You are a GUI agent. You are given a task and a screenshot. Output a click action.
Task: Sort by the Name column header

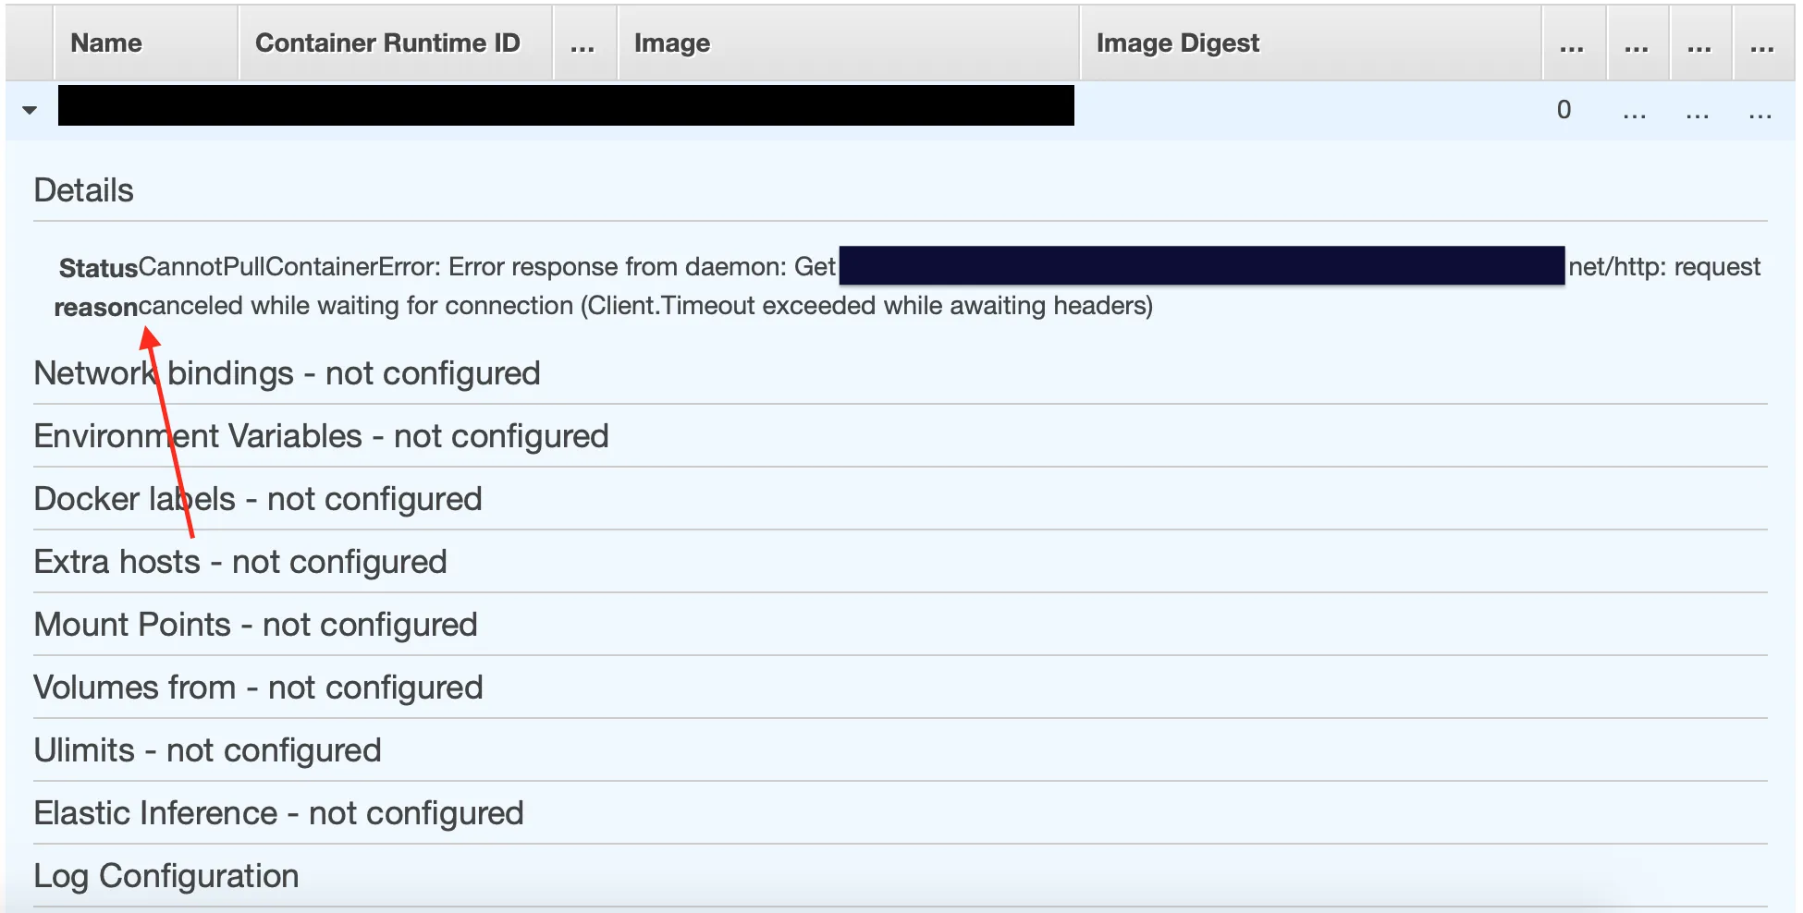tap(106, 43)
